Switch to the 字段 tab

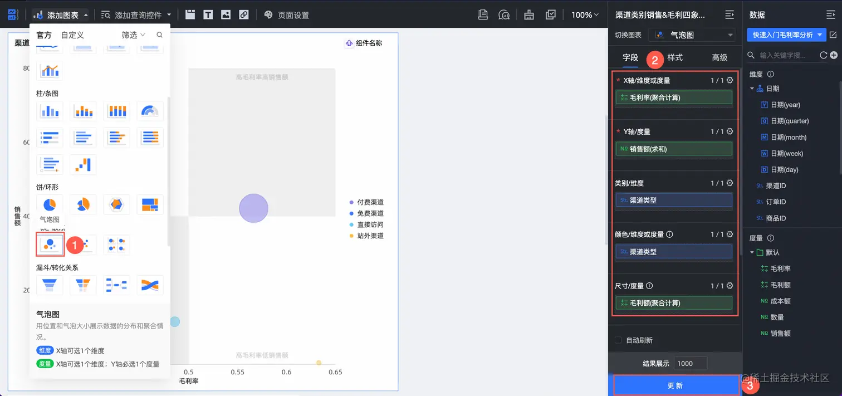[630, 57]
